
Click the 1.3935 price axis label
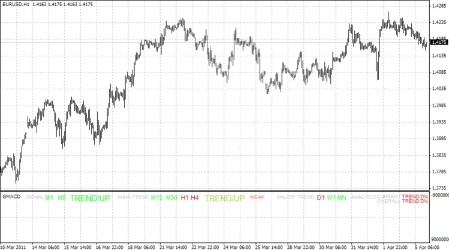tap(439, 122)
